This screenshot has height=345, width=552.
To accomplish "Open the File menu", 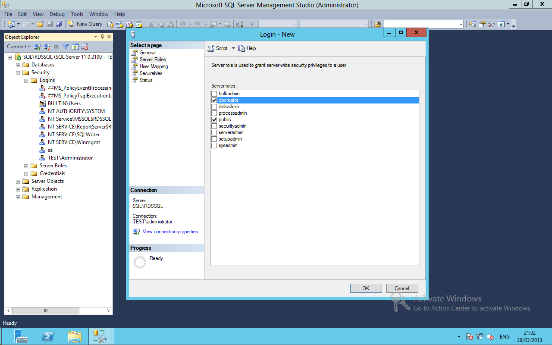I will (x=8, y=14).
